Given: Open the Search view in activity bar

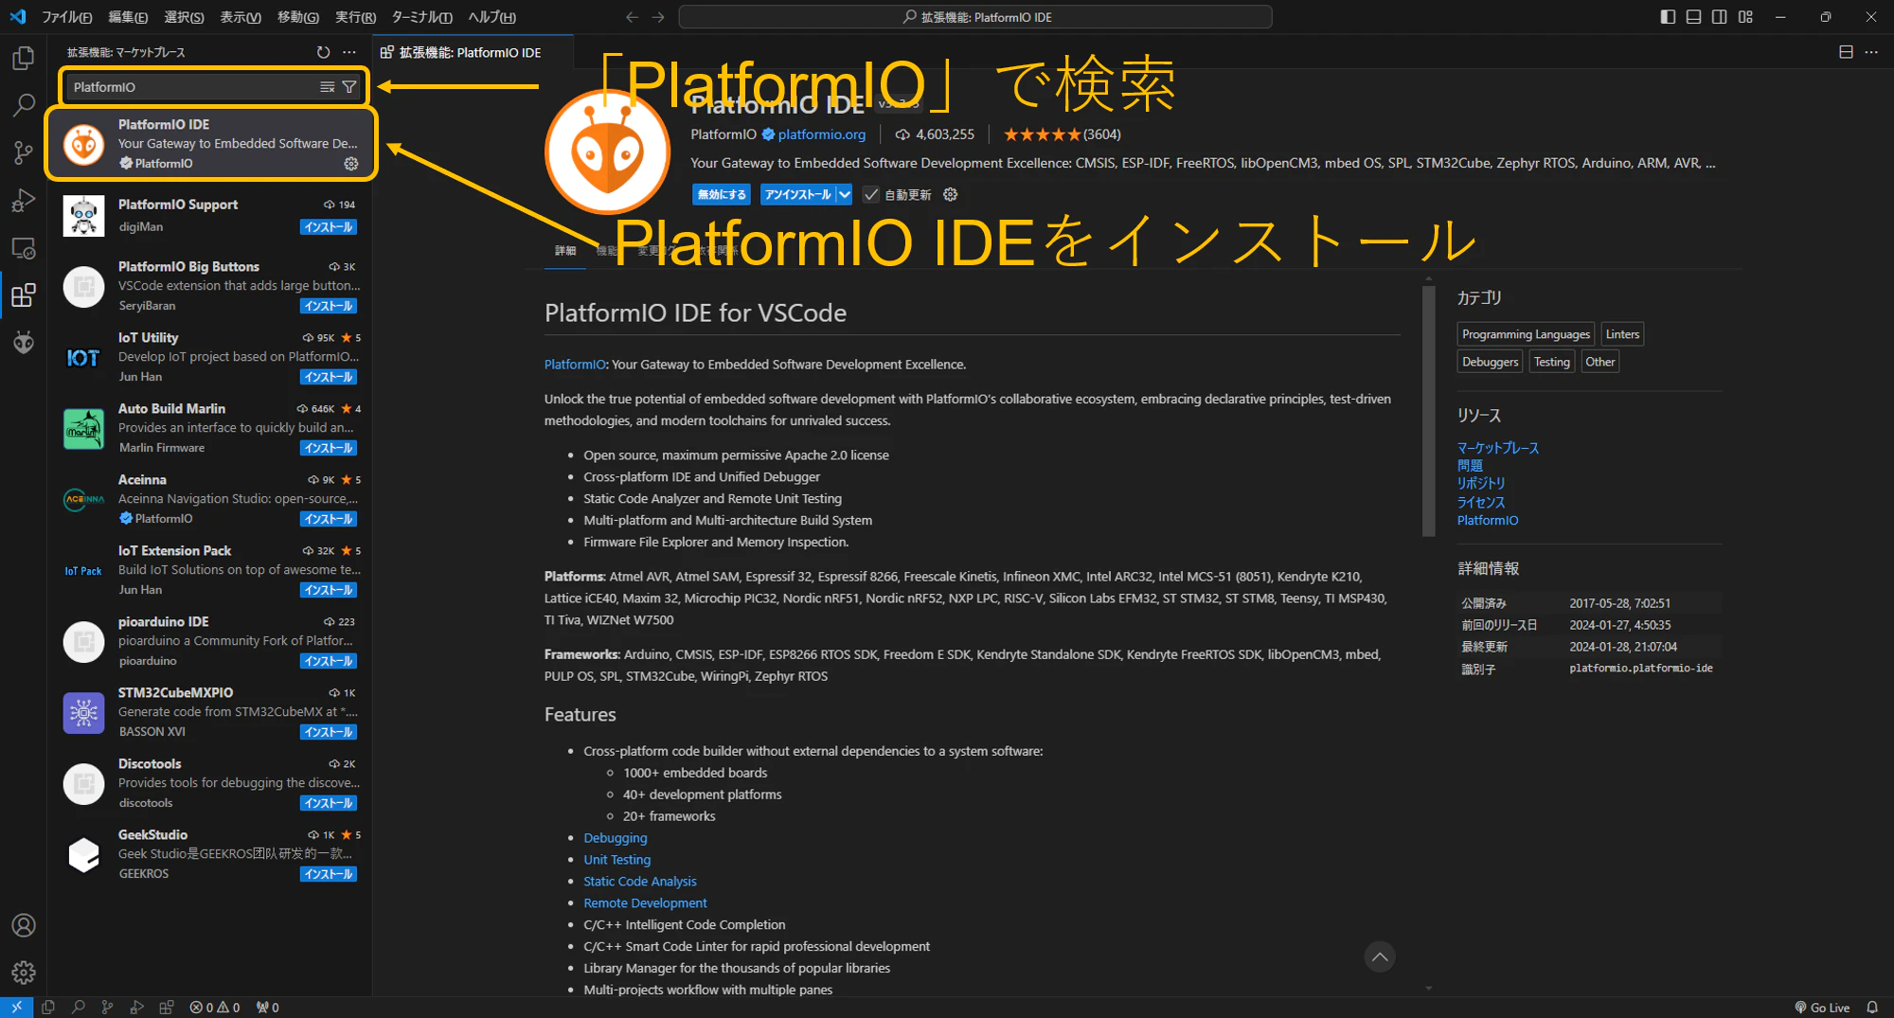Looking at the screenshot, I should click(24, 105).
